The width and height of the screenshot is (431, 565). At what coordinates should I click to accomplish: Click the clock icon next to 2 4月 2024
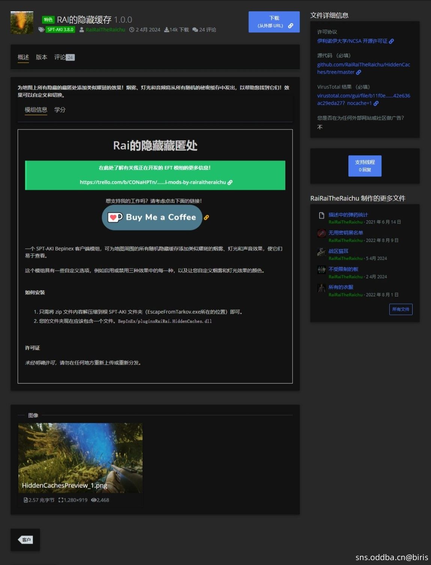click(132, 30)
